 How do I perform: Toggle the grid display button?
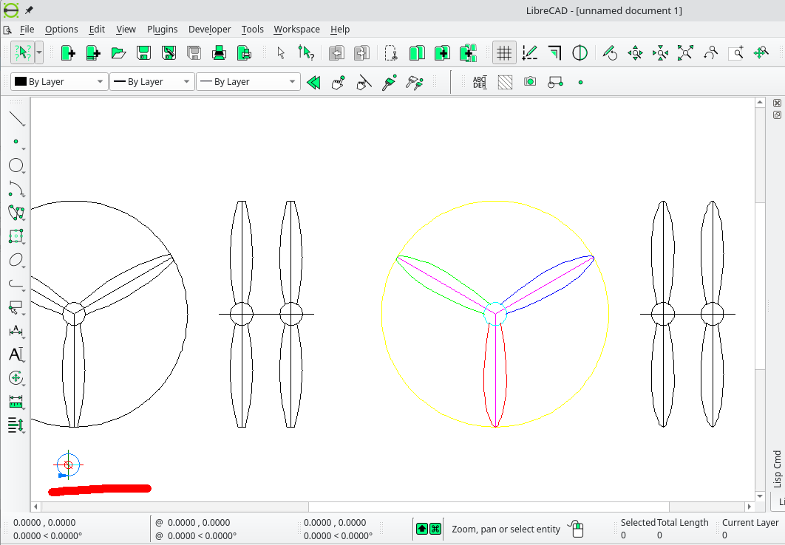[504, 52]
